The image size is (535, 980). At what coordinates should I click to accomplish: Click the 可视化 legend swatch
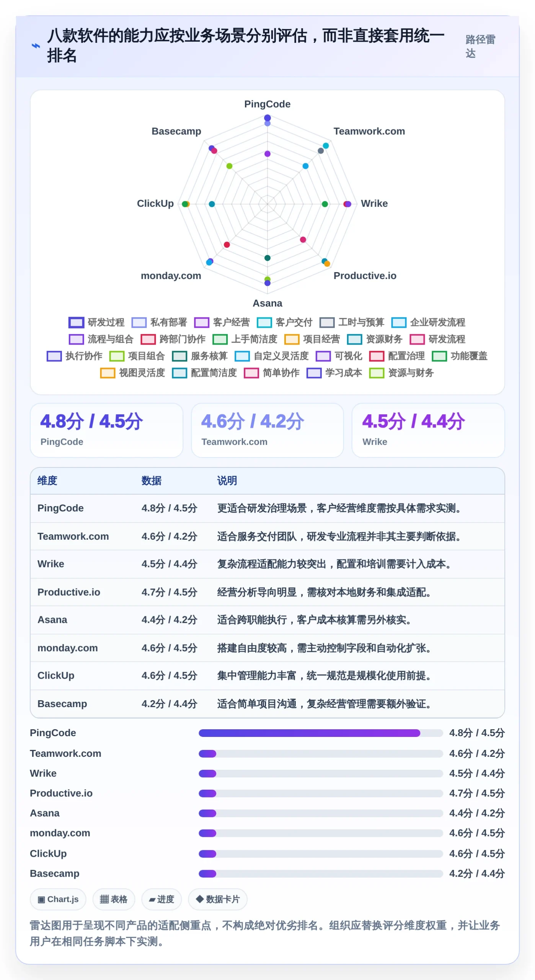click(323, 356)
